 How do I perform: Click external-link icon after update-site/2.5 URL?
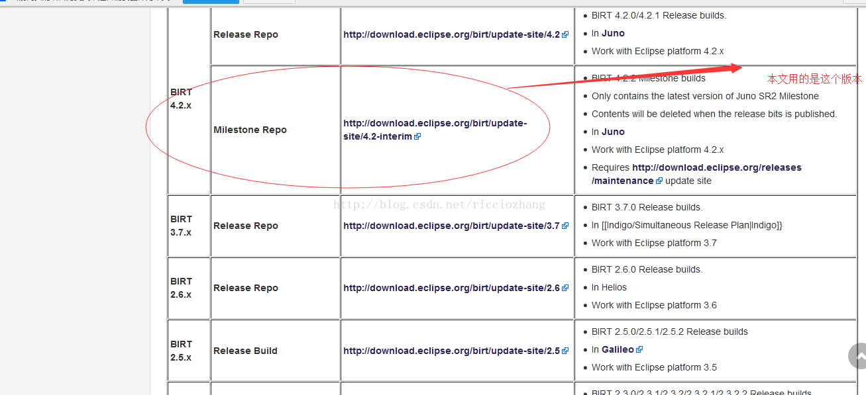click(x=565, y=351)
